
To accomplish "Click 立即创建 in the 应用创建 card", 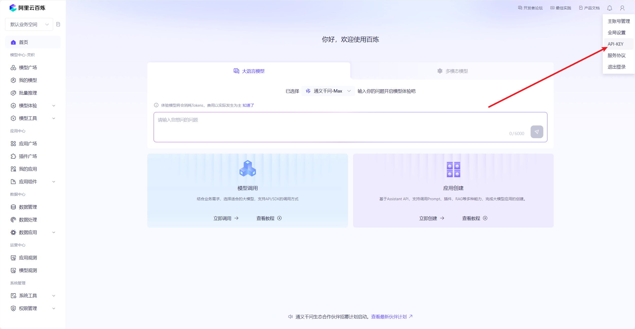I will 432,218.
